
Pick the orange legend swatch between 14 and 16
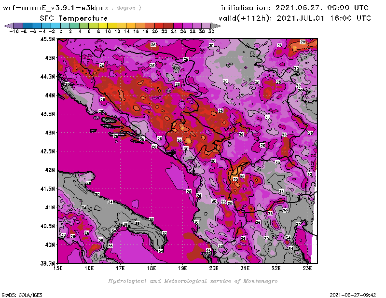point(131,26)
